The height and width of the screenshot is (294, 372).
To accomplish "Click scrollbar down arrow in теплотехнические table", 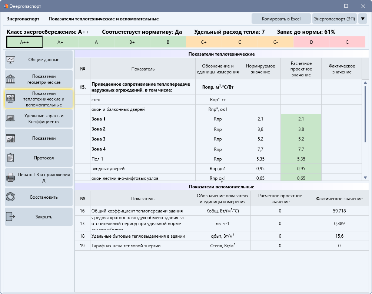I will 365,177.
